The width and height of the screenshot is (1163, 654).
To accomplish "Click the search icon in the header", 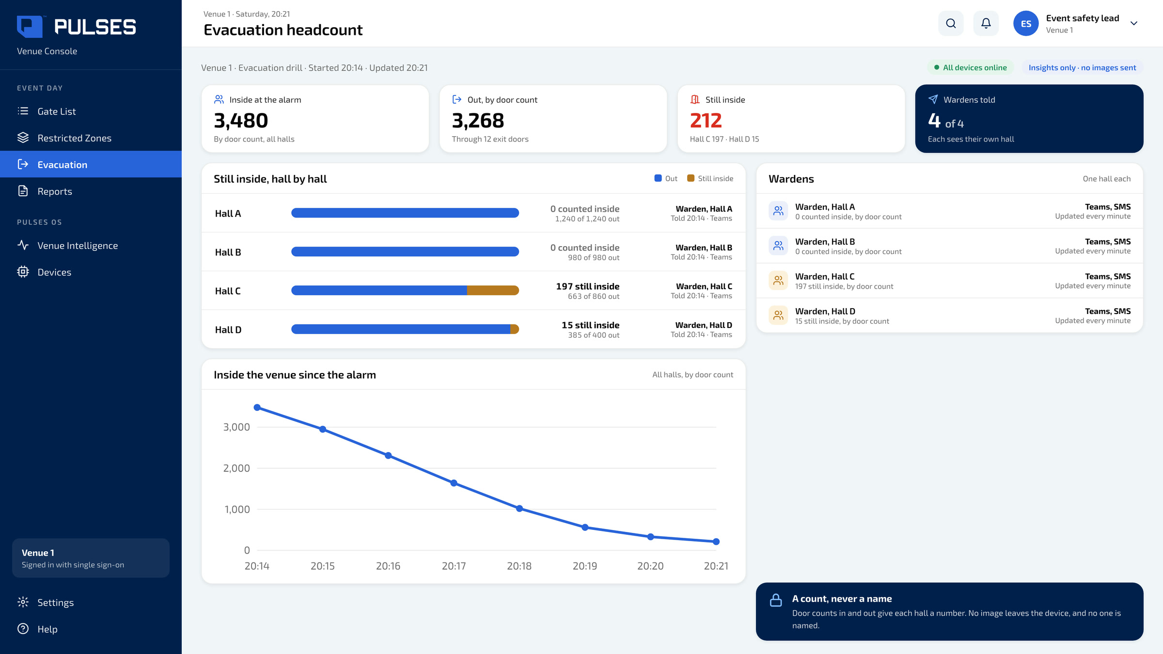I will [951, 23].
